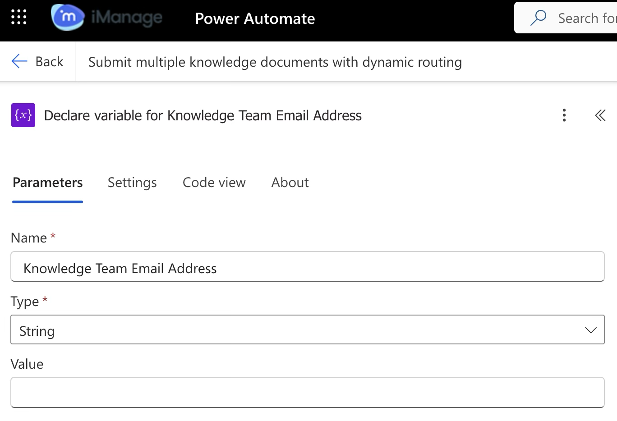Image resolution: width=617 pixels, height=421 pixels.
Task: Open the Type dropdown showing String
Action: (308, 329)
